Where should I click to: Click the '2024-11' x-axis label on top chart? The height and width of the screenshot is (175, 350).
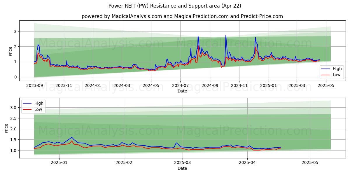click(239, 86)
